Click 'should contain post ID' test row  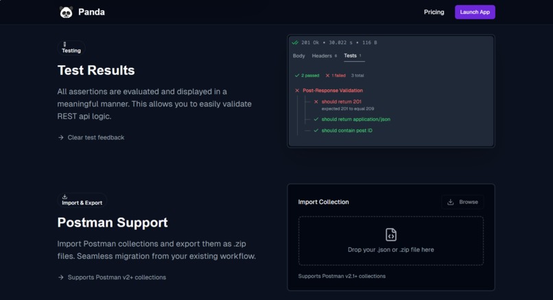click(x=346, y=130)
